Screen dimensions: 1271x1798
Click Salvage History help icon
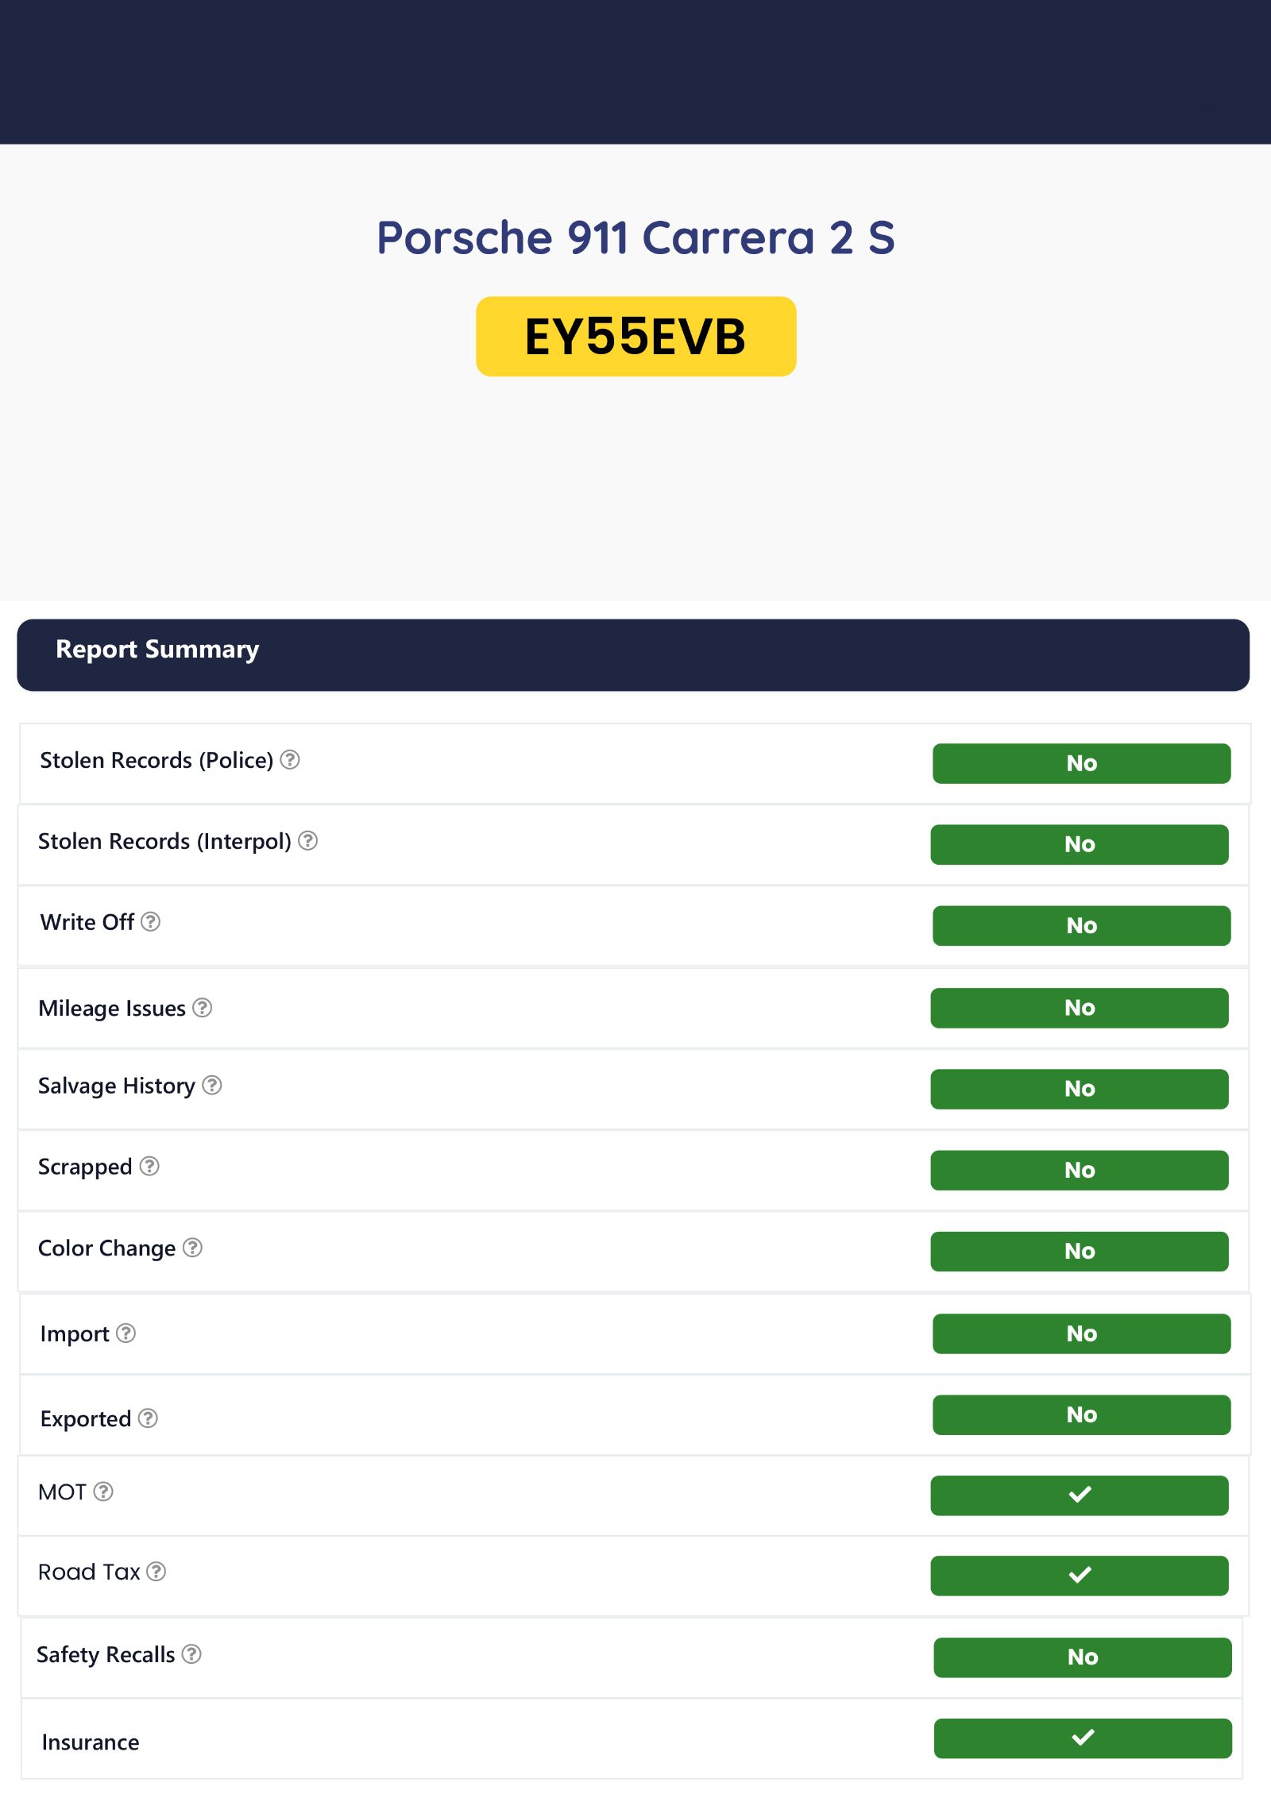(x=212, y=1085)
